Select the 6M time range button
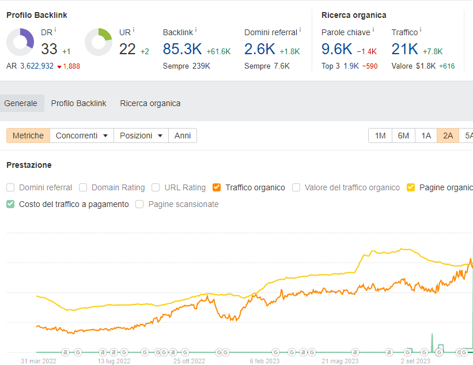The height and width of the screenshot is (365, 473). click(x=403, y=136)
